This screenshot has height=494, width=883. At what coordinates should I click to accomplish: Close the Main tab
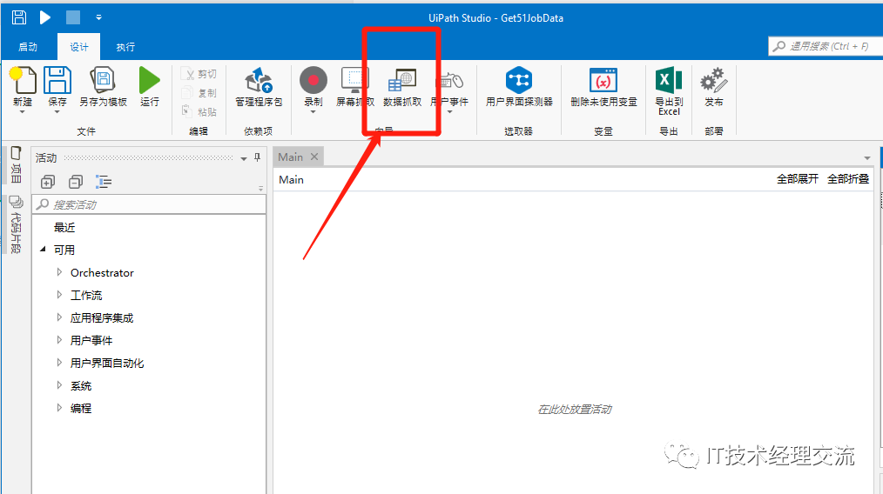pos(314,157)
